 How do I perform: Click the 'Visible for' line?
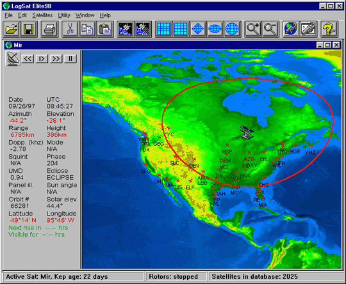[x=37, y=234]
